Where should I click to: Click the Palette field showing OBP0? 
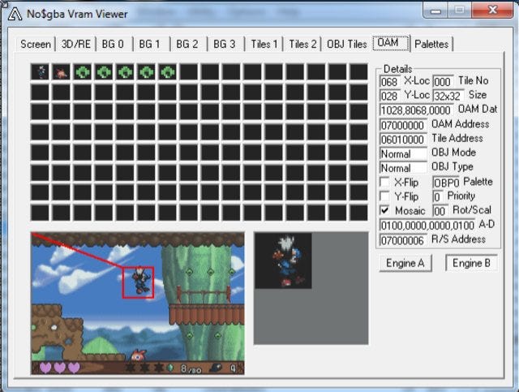click(x=446, y=183)
